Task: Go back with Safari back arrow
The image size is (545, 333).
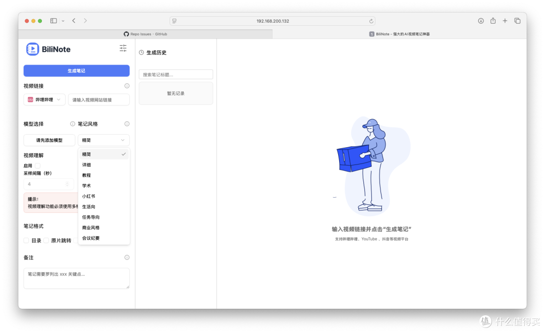Action: [74, 21]
